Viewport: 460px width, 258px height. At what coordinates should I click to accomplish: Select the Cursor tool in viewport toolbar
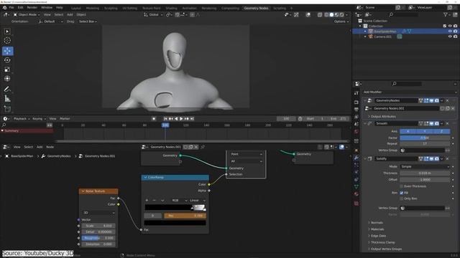7,41
